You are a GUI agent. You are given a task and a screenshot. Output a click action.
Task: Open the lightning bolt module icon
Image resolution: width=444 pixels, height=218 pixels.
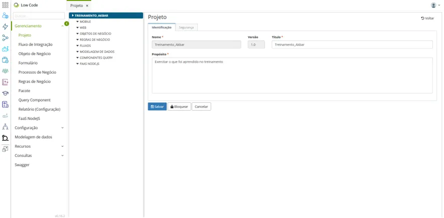tap(5, 27)
